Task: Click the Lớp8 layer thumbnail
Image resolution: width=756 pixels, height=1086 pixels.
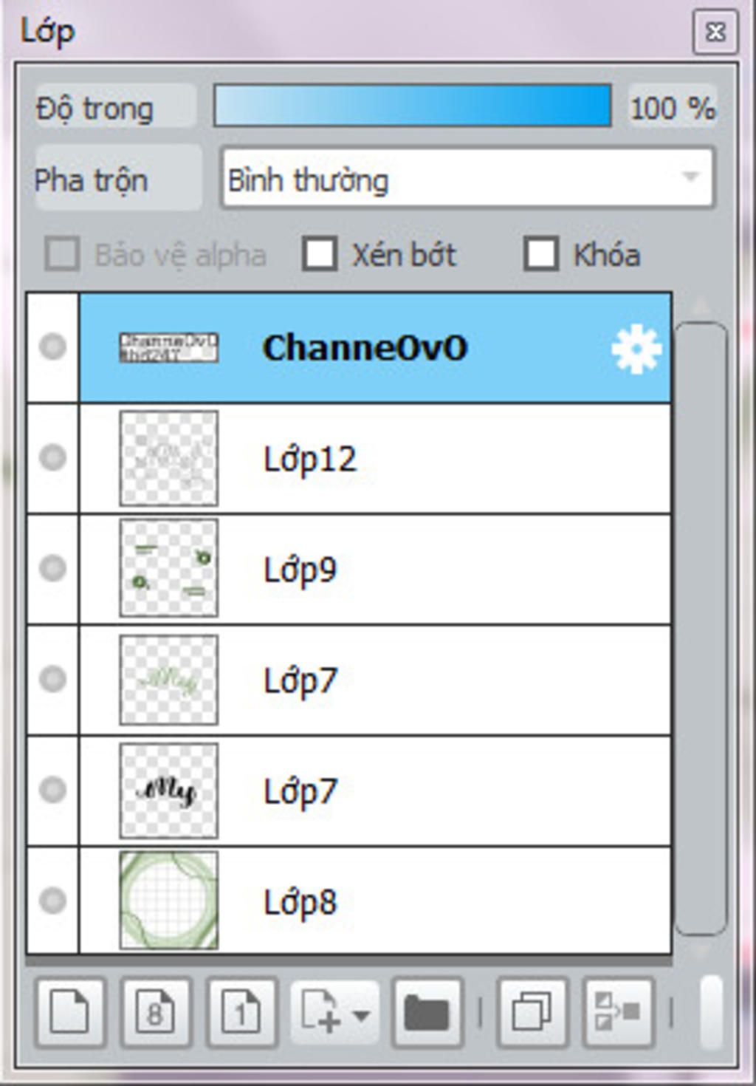Action: click(x=169, y=900)
